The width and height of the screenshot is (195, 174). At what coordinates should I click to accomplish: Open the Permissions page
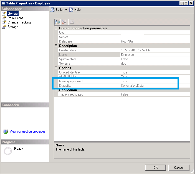15,18
